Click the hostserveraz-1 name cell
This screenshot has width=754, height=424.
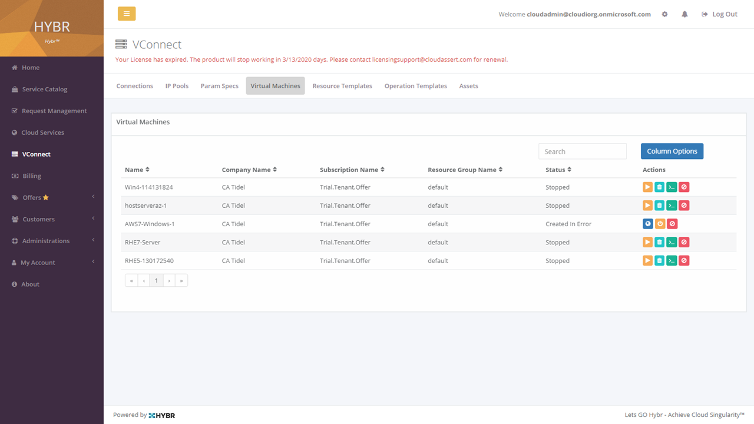[x=145, y=206]
